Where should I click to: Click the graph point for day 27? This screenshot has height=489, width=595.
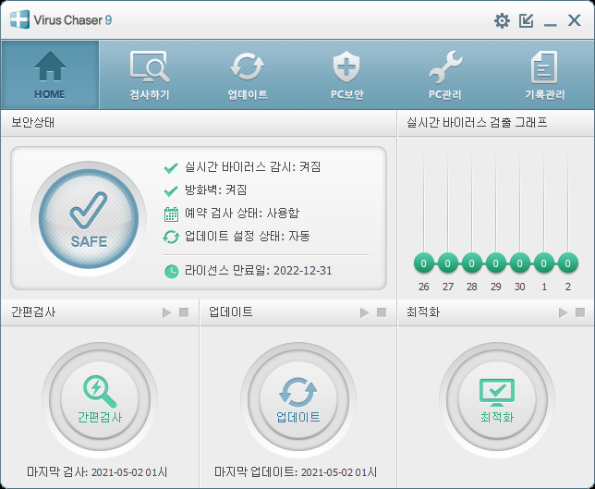(448, 263)
